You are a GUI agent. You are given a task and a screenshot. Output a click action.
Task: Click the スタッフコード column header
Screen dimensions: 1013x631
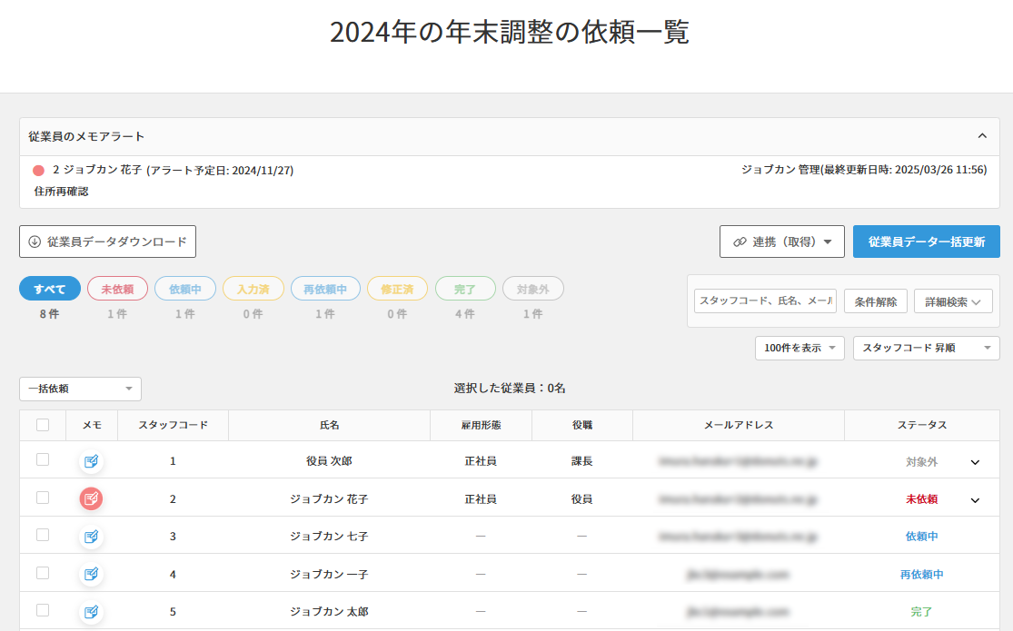point(174,425)
